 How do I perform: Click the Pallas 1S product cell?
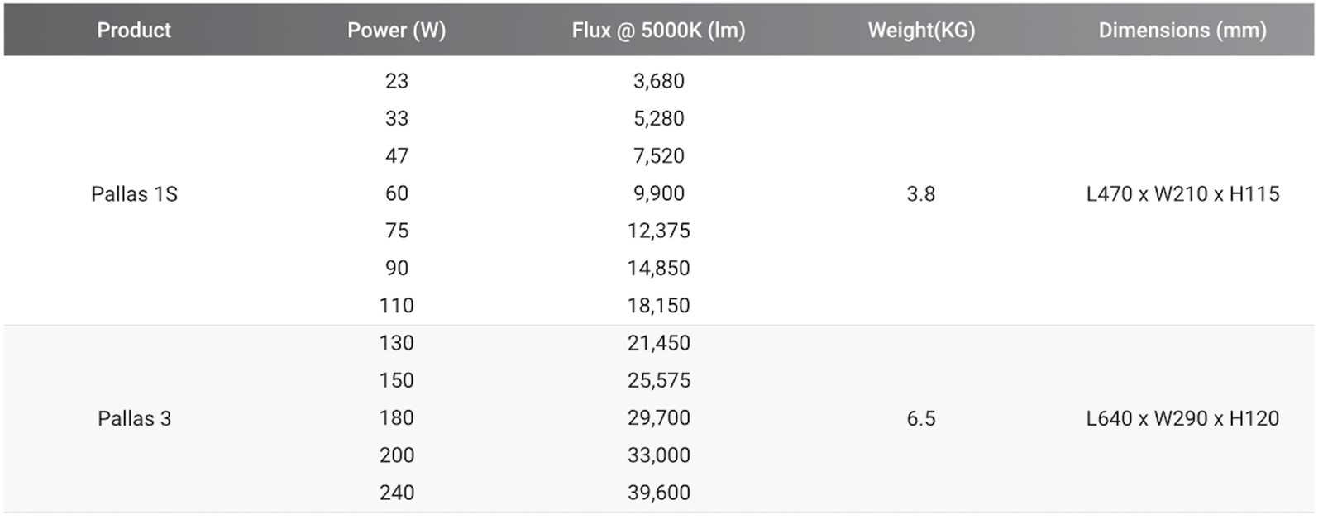click(x=134, y=194)
